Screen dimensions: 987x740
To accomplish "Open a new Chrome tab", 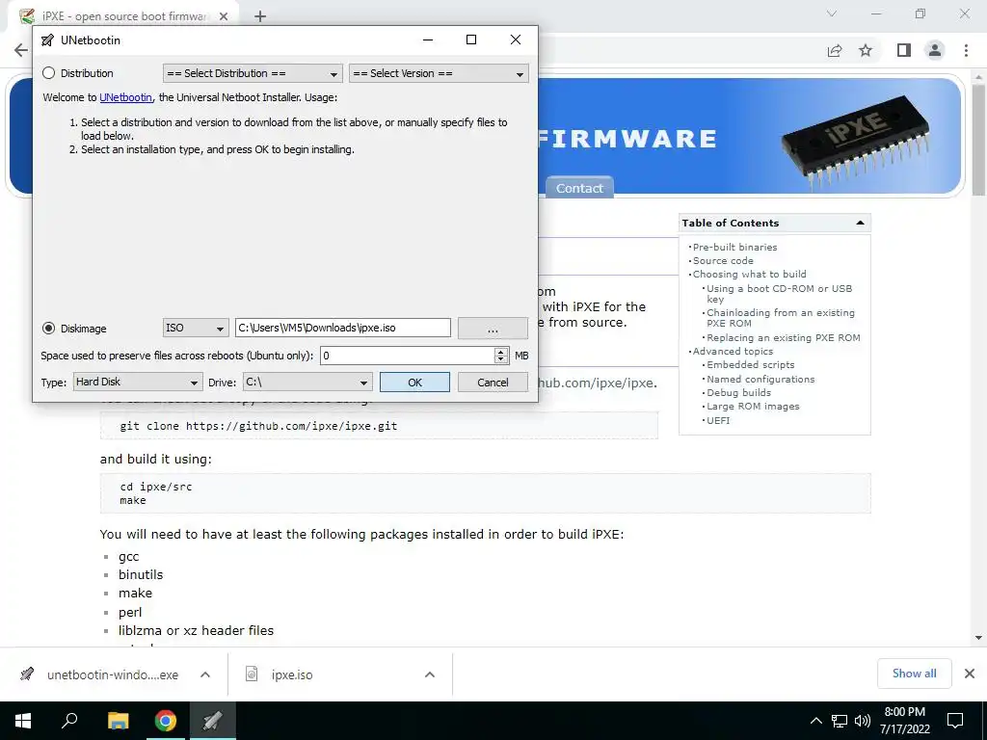I will coord(260,16).
